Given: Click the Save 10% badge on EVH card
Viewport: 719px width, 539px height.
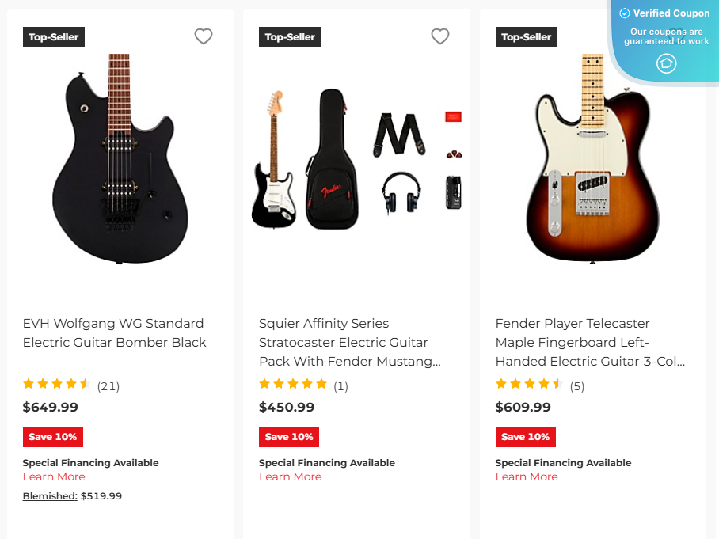Looking at the screenshot, I should [x=53, y=436].
